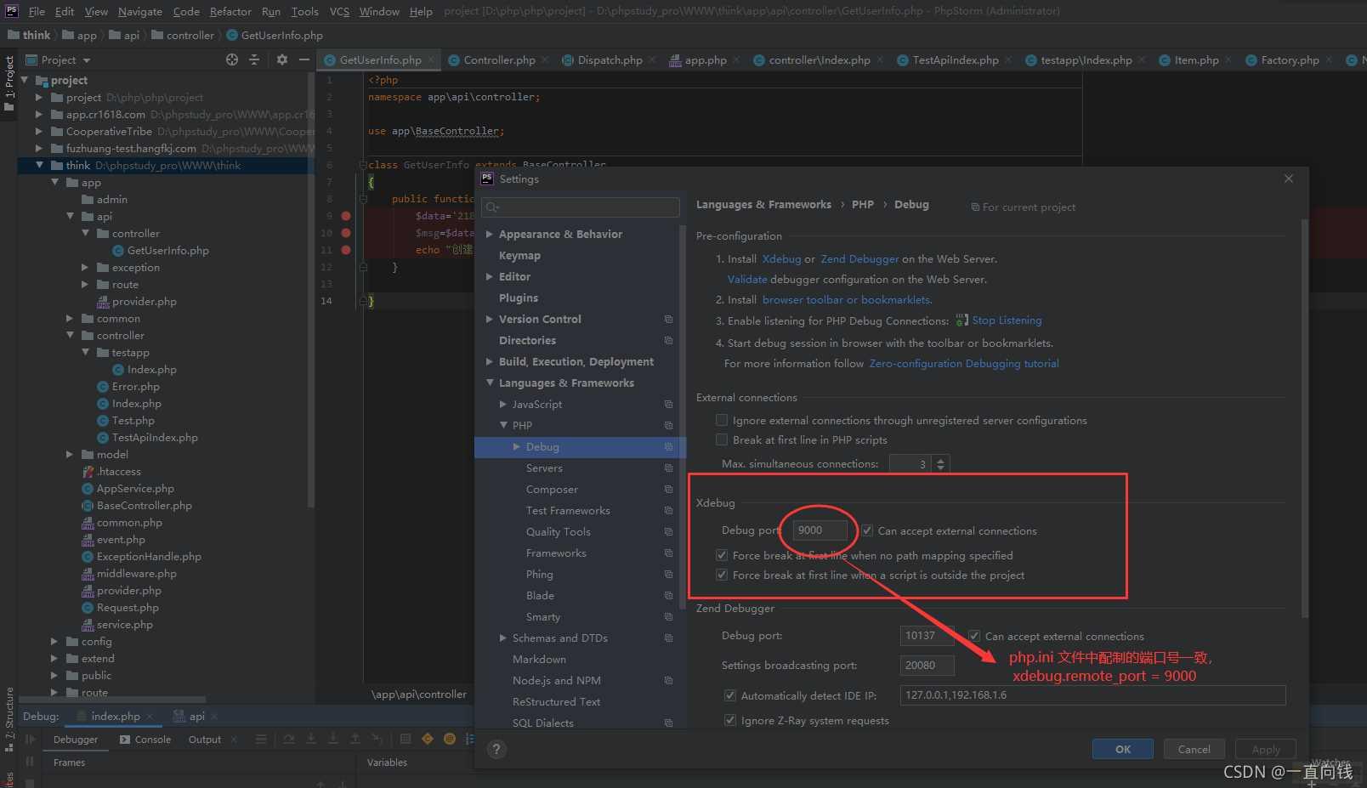Expand Version Control settings category
The image size is (1367, 788).
[x=490, y=319]
